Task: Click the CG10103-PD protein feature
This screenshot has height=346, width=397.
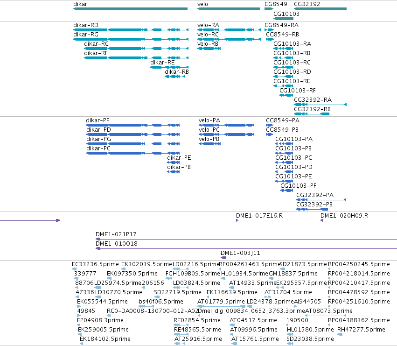Action: click(x=284, y=172)
